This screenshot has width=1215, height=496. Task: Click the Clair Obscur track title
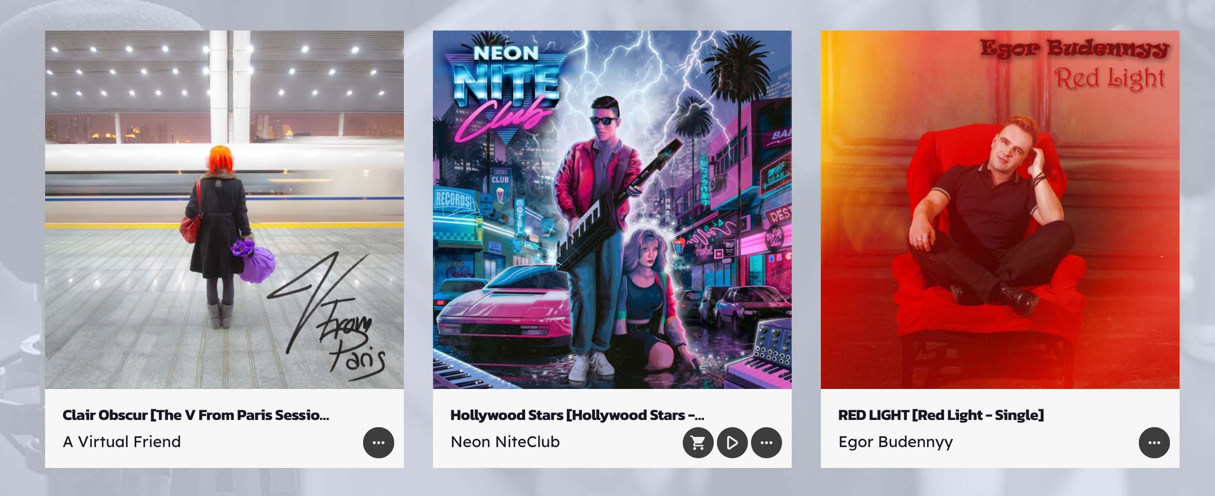pos(196,415)
